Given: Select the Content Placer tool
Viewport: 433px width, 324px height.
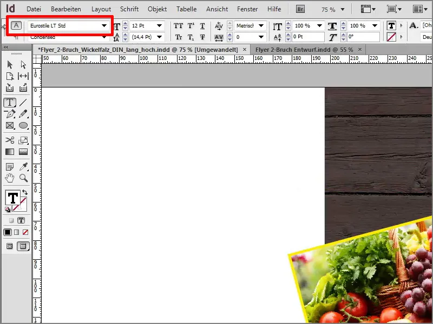Looking at the screenshot, I should tap(23, 87).
